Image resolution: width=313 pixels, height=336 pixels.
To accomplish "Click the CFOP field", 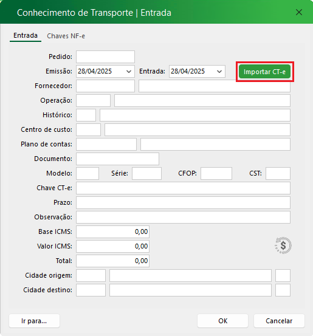I will [x=216, y=173].
